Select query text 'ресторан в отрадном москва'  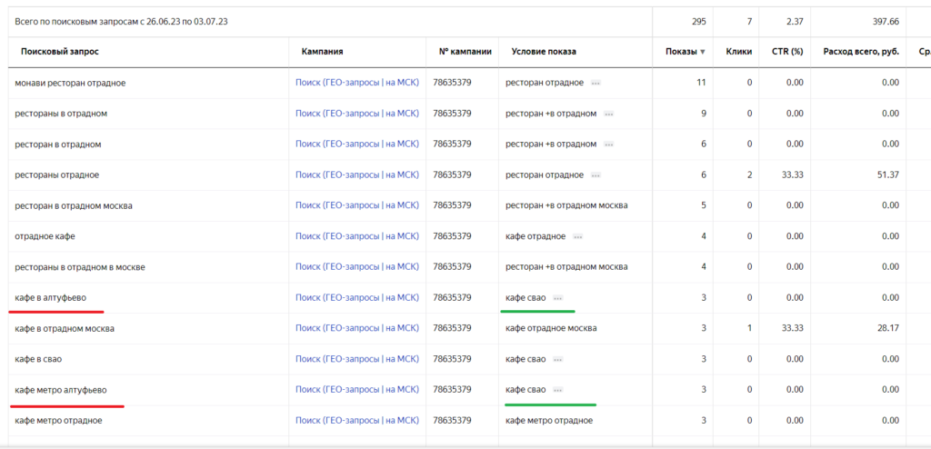(x=74, y=205)
